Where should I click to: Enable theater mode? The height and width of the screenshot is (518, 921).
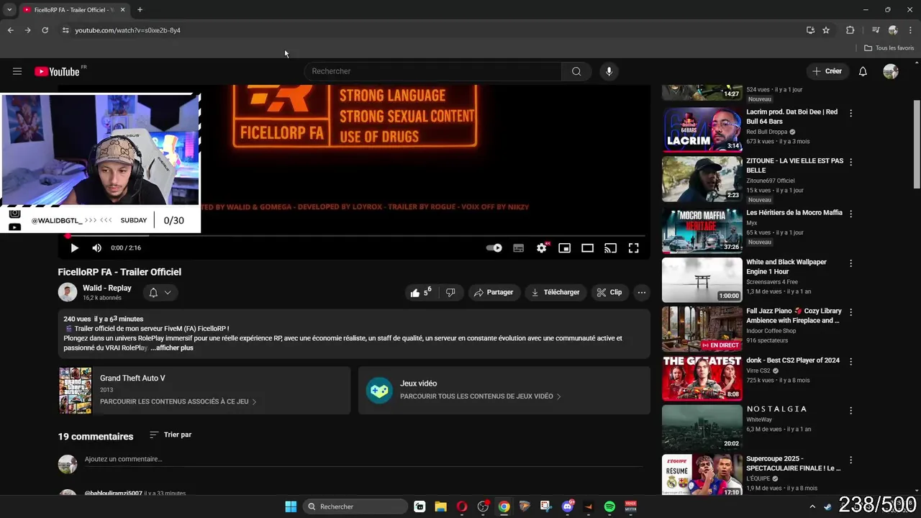[x=588, y=247]
